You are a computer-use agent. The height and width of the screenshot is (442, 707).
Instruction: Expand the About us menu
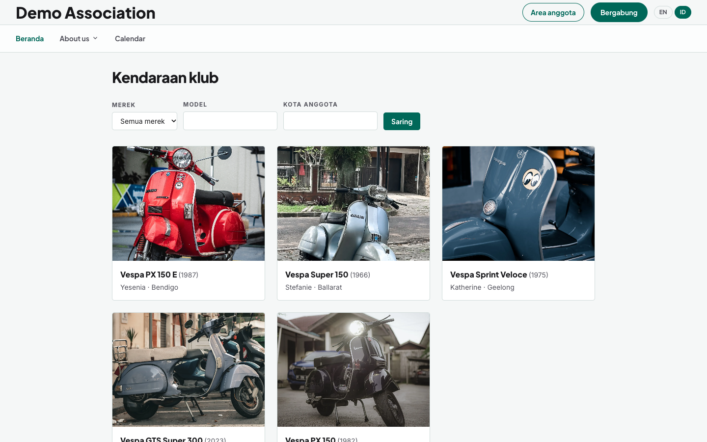point(79,39)
